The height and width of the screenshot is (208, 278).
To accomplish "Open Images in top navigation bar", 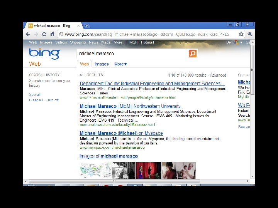I will coord(46,42).
